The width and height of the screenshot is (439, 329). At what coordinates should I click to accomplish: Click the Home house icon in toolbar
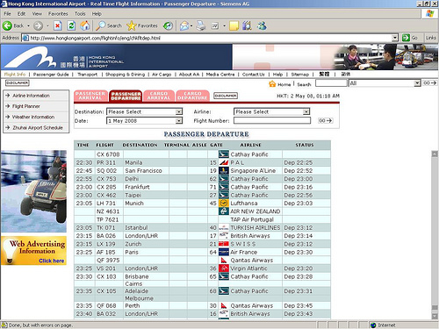pyautogui.click(x=85, y=25)
